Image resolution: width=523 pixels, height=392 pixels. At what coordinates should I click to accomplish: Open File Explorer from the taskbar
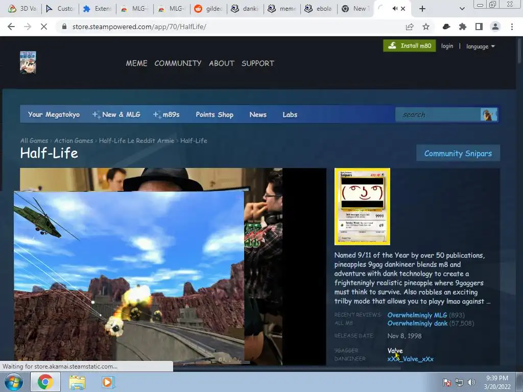pos(77,382)
